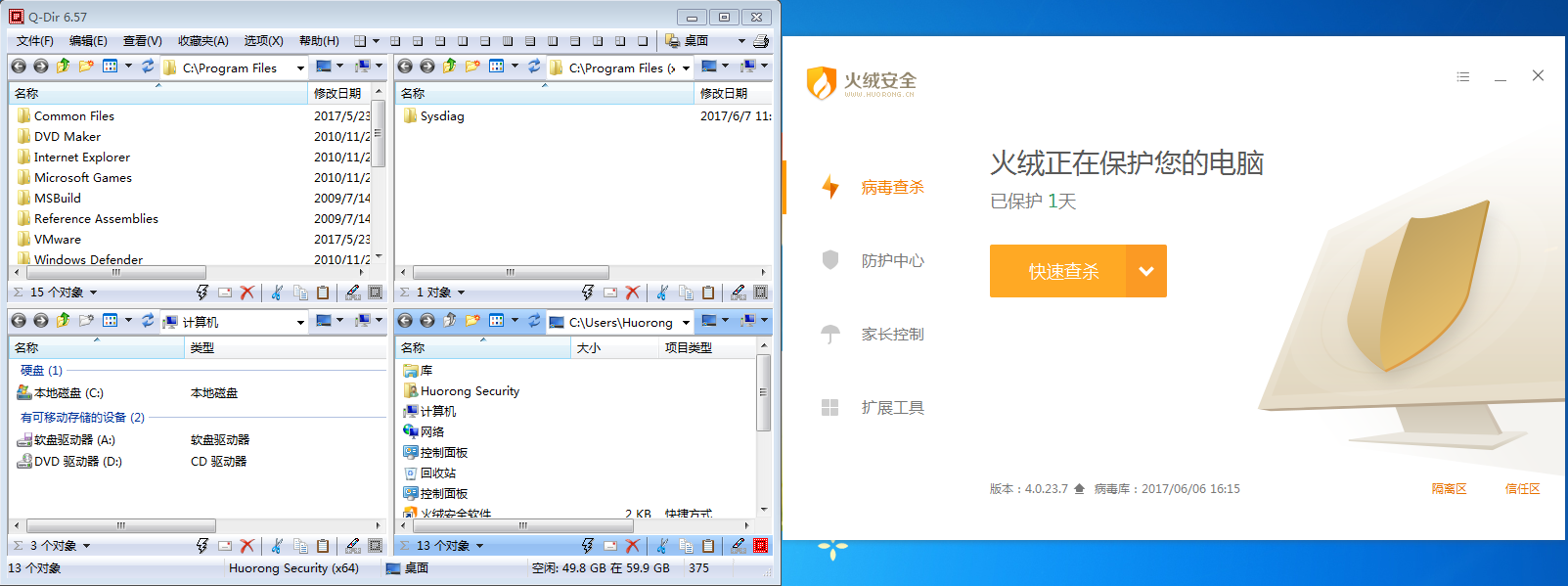The image size is (1568, 586).
Task: Open the 快速查杀 dropdown arrow
Action: (1146, 271)
